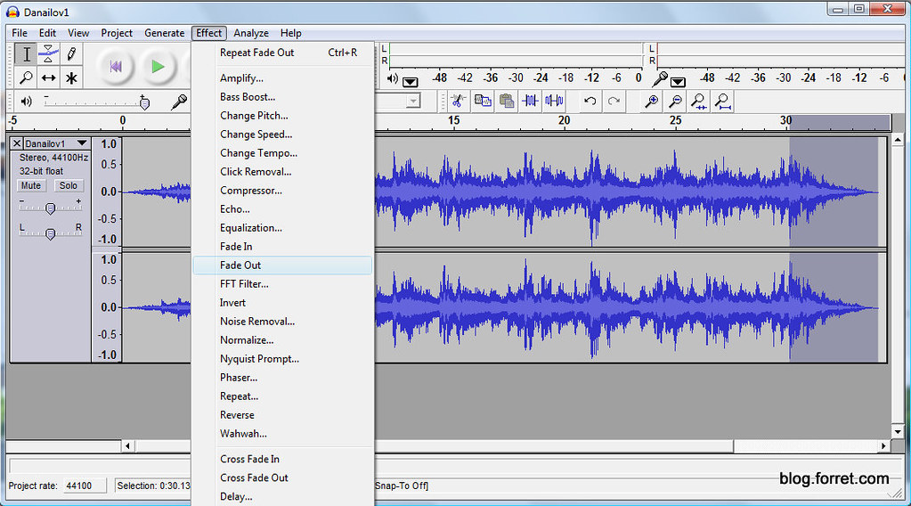Choose Fade In from Effect menu
911x506 pixels.
tap(282, 247)
